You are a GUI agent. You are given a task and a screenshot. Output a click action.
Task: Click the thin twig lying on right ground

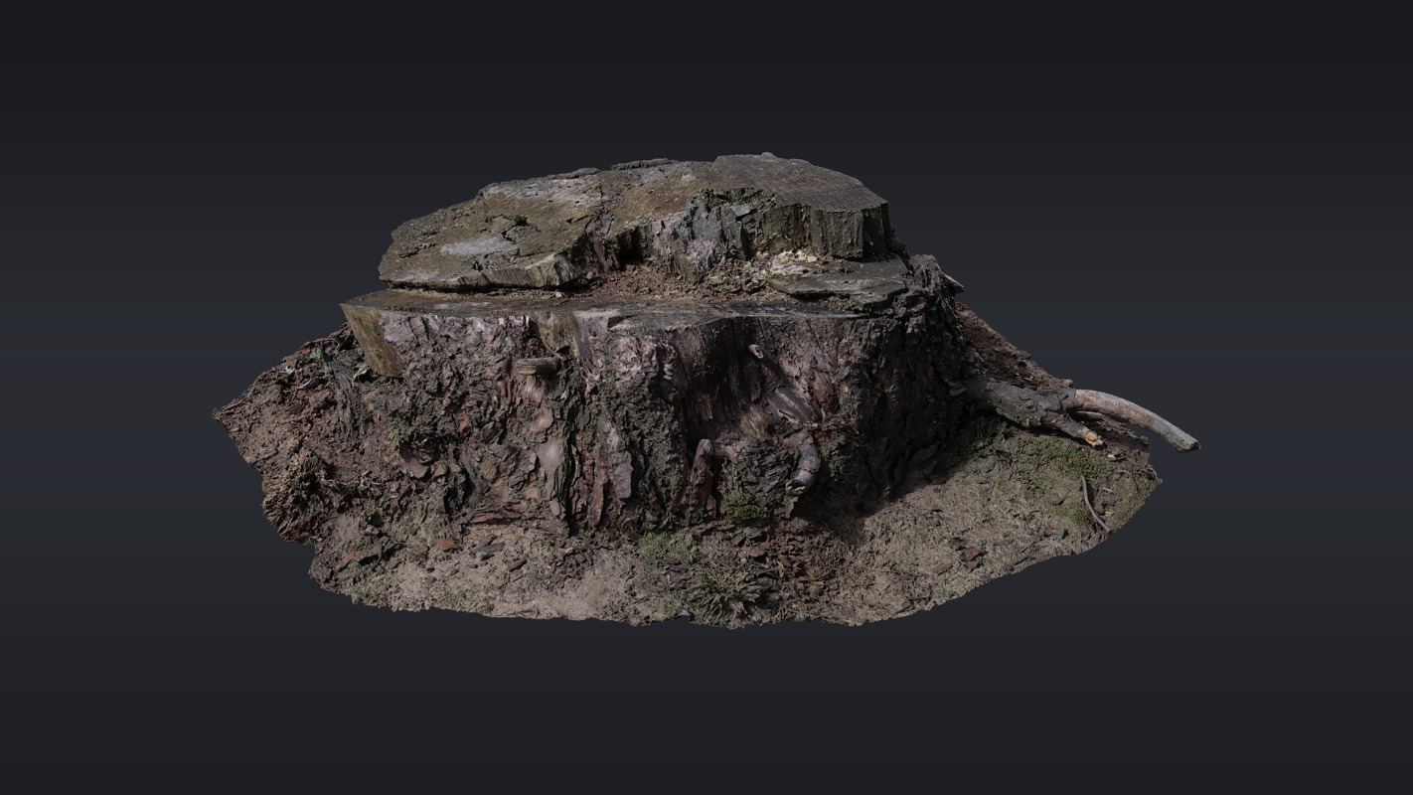(1091, 505)
